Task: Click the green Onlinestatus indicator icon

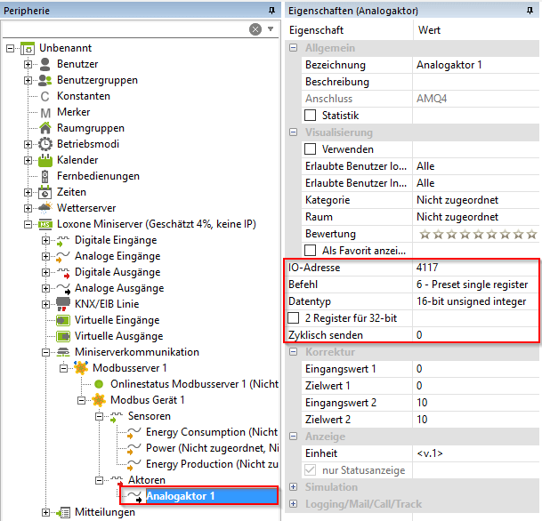Action: (99, 384)
